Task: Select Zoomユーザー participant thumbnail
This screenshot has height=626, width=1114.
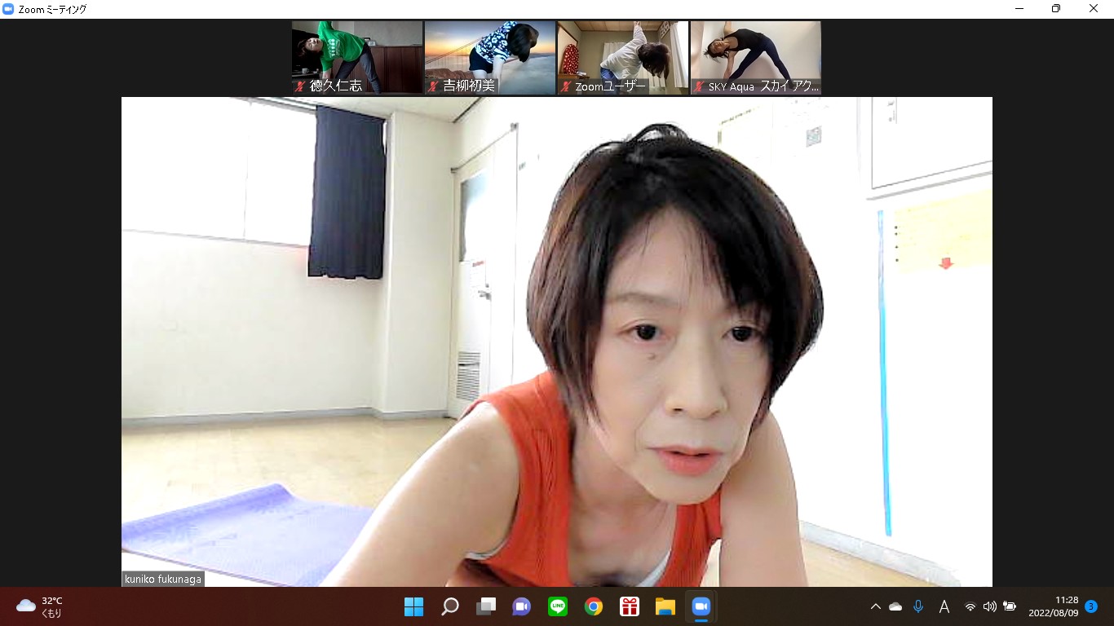Action: pyautogui.click(x=623, y=57)
